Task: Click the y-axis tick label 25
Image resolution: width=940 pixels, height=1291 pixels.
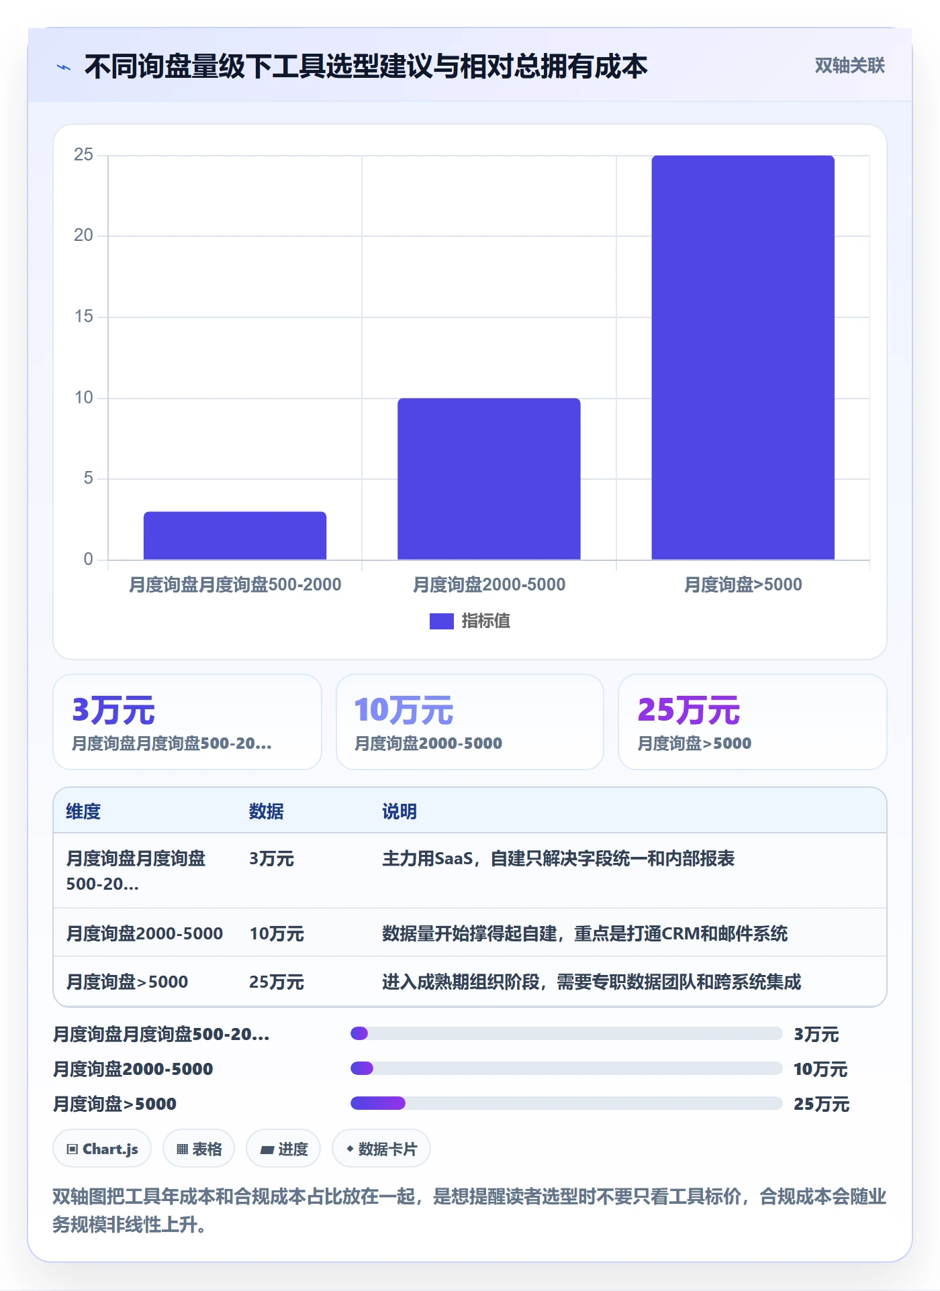Action: pyautogui.click(x=83, y=155)
